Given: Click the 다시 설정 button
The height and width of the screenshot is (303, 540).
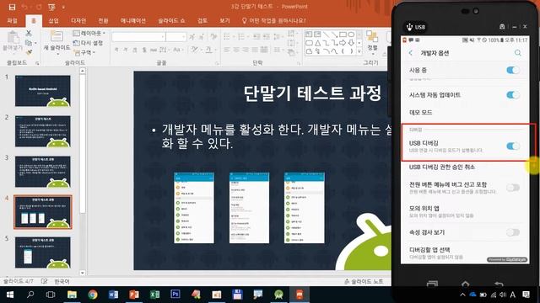Looking at the screenshot, I should pos(89,43).
